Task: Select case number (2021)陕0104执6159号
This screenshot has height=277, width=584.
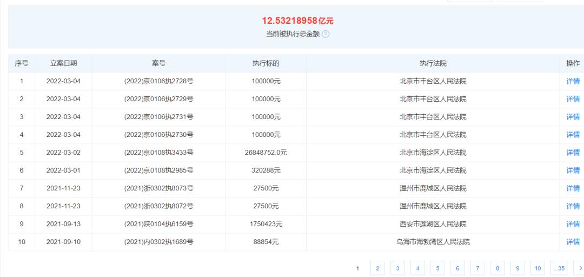Action: point(158,224)
